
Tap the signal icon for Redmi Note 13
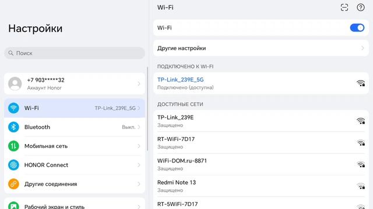pyautogui.click(x=361, y=186)
